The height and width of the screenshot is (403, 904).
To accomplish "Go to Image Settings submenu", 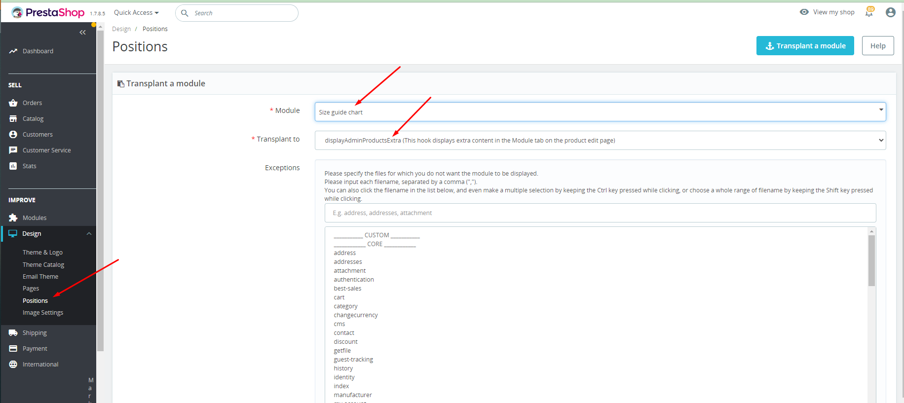I will (43, 313).
